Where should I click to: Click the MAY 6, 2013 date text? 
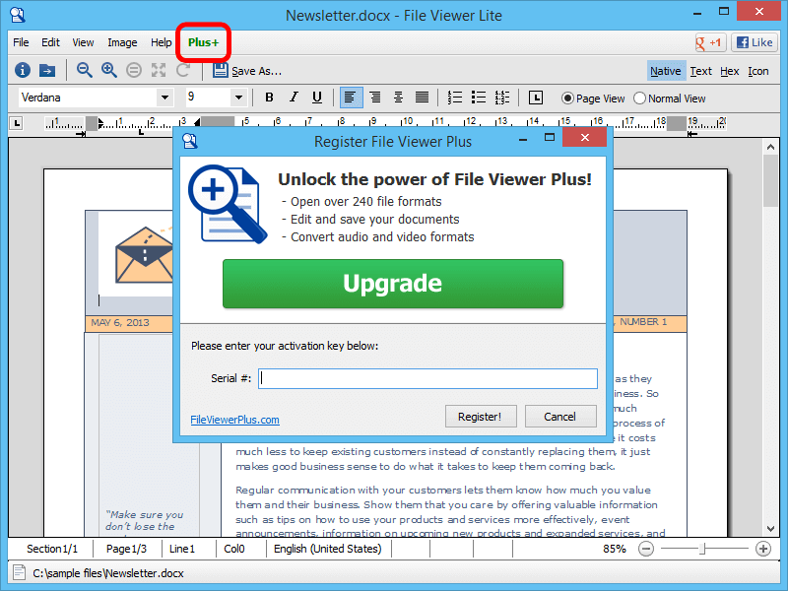pyautogui.click(x=120, y=323)
